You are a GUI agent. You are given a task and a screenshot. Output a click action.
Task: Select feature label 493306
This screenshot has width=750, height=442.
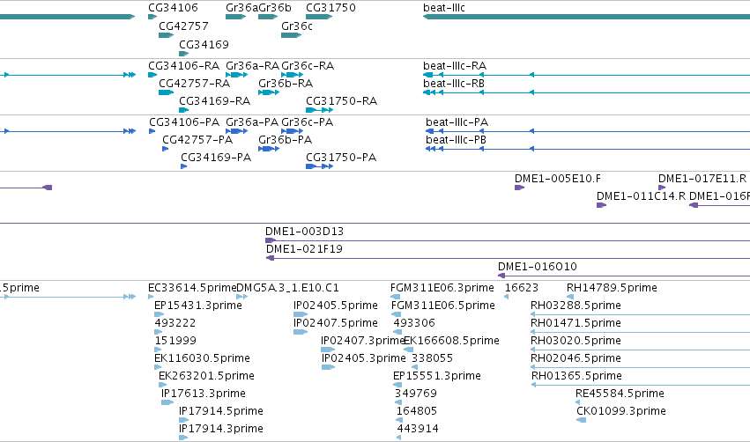pos(414,323)
